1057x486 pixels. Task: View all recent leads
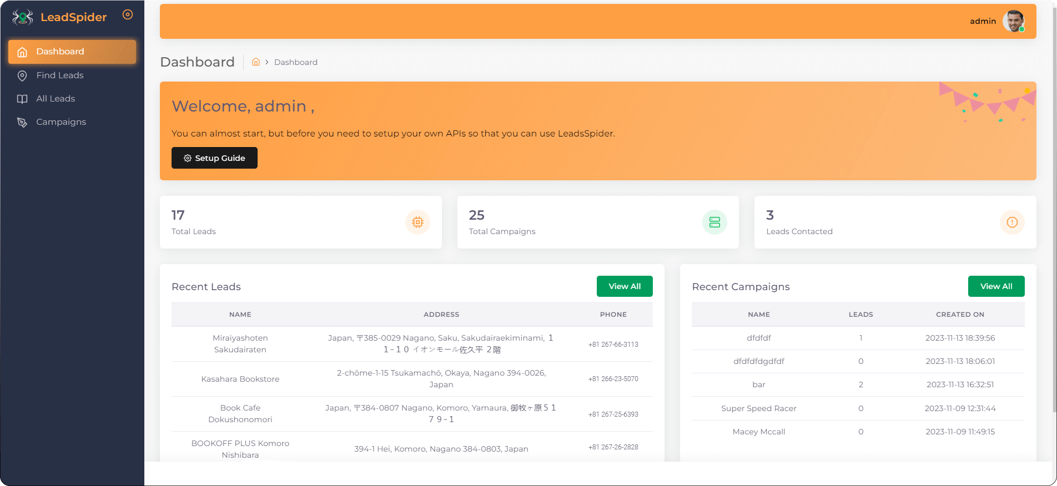(625, 286)
